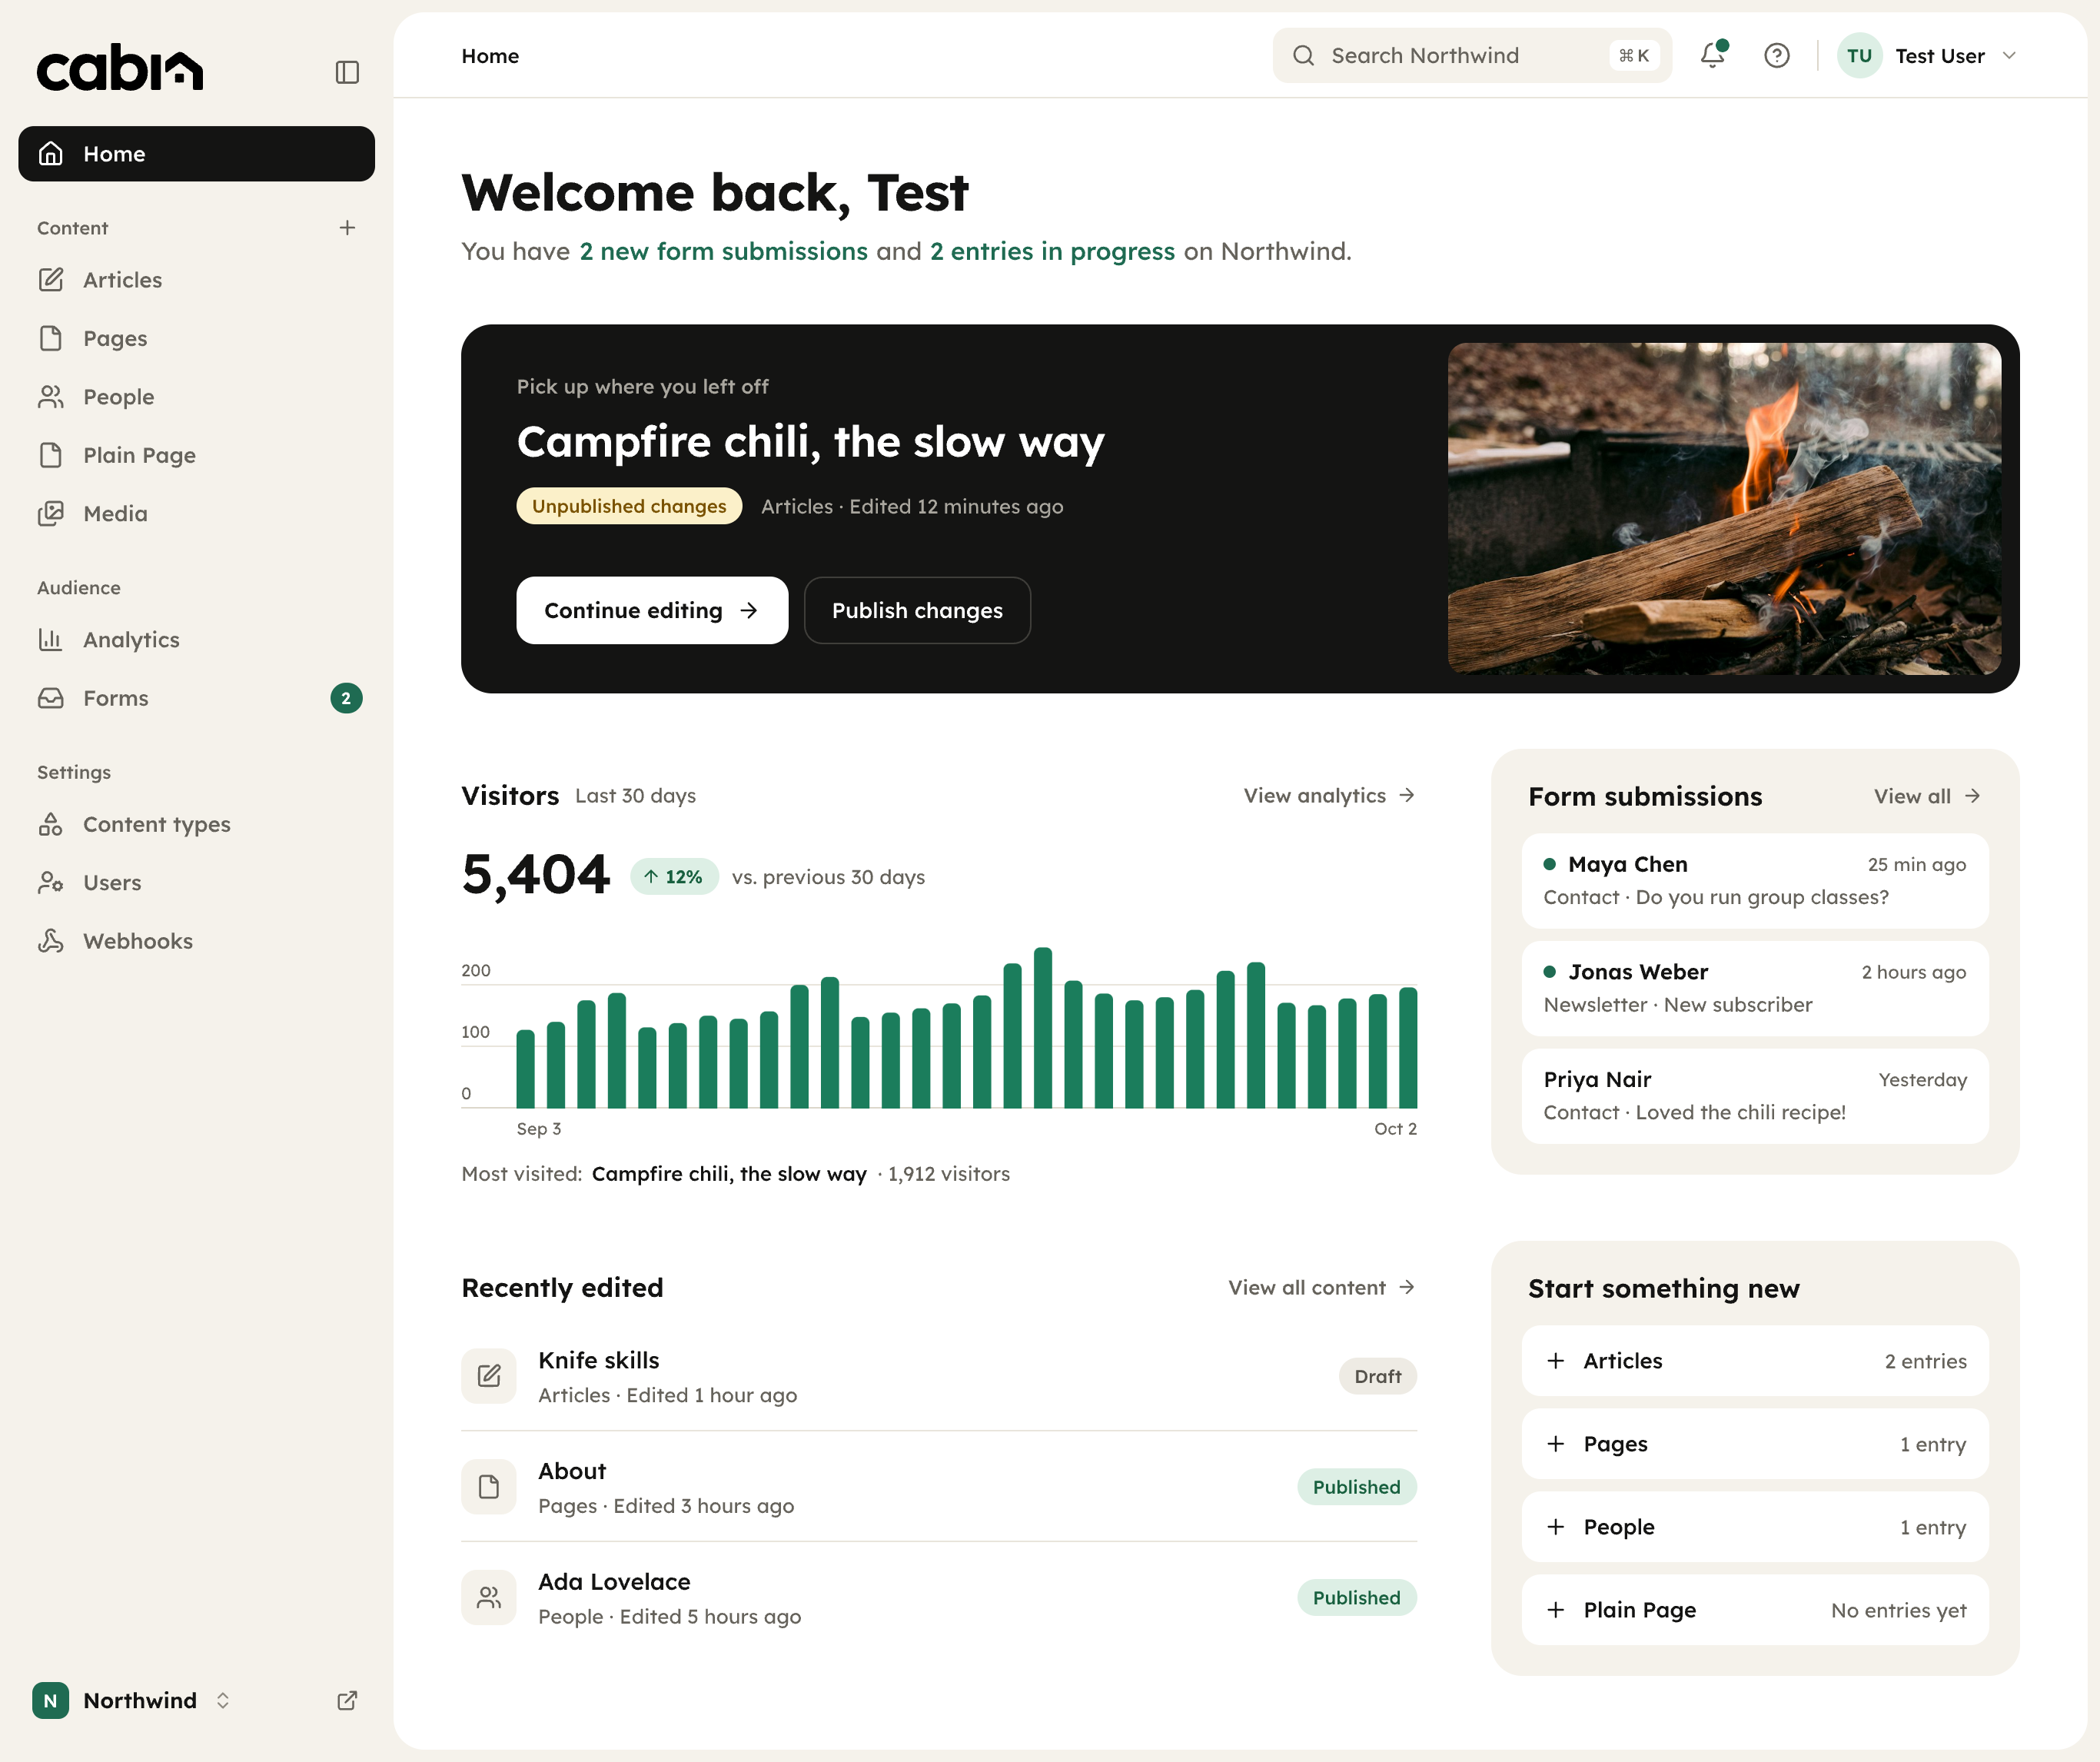Screen dimensions: 2100x1762
Task: Open Ada Lovelace people entry
Action: point(939,1597)
